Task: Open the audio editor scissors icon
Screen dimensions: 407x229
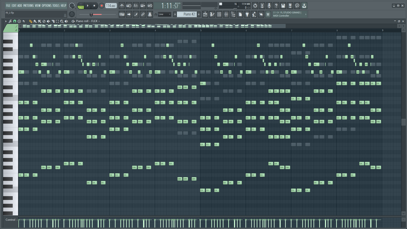Action: pyautogui.click(x=262, y=6)
